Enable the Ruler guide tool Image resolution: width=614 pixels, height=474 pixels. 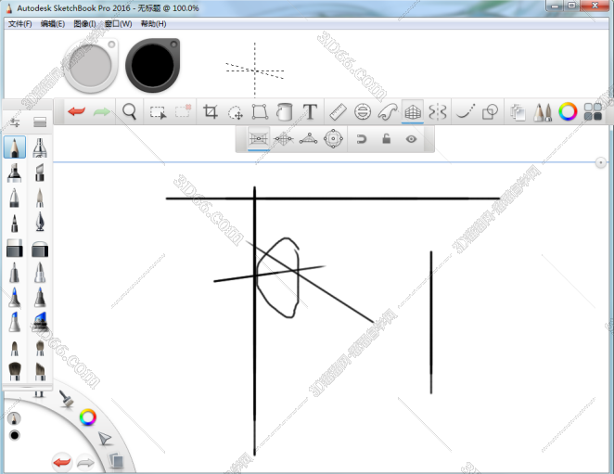tap(338, 112)
